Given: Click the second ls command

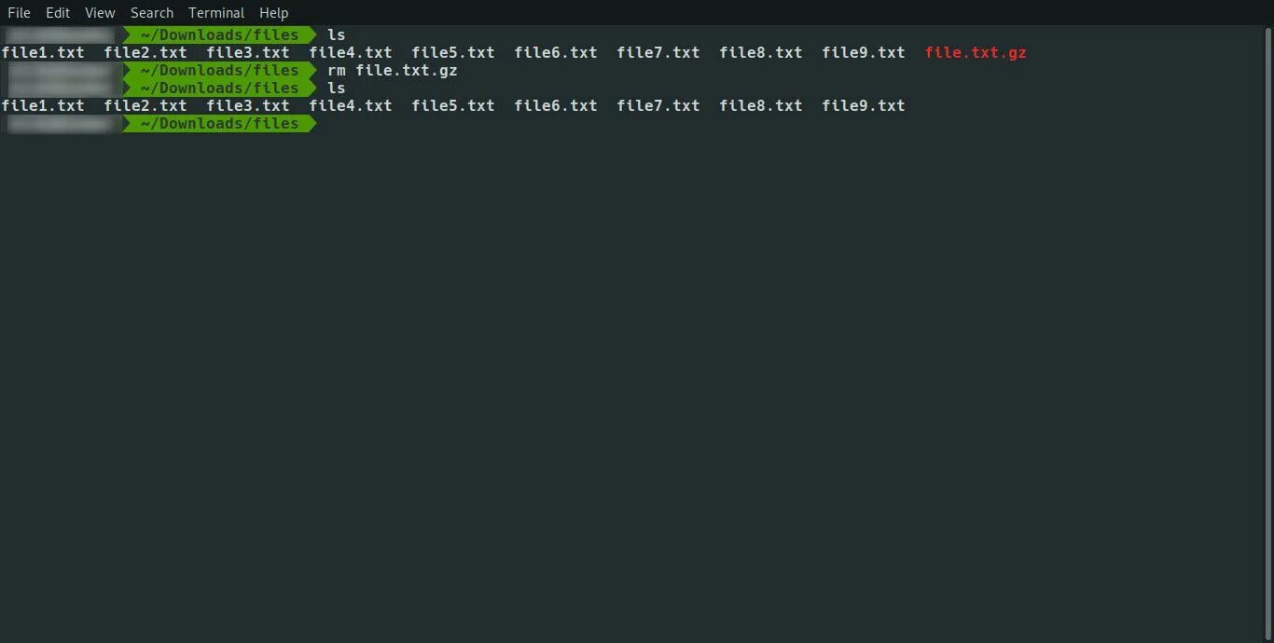Looking at the screenshot, I should (x=337, y=88).
